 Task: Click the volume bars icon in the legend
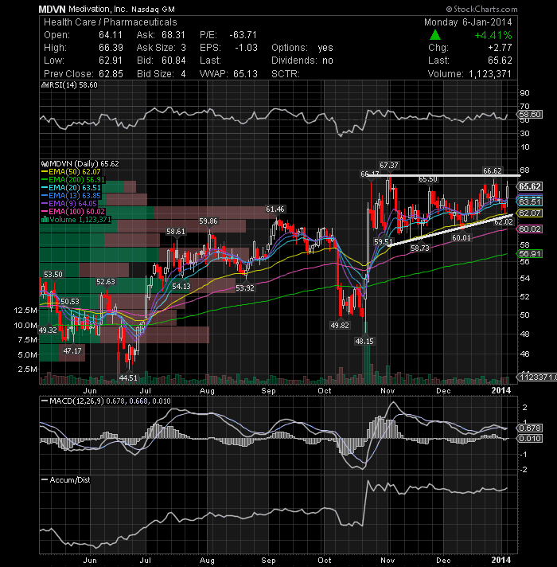pos(45,220)
